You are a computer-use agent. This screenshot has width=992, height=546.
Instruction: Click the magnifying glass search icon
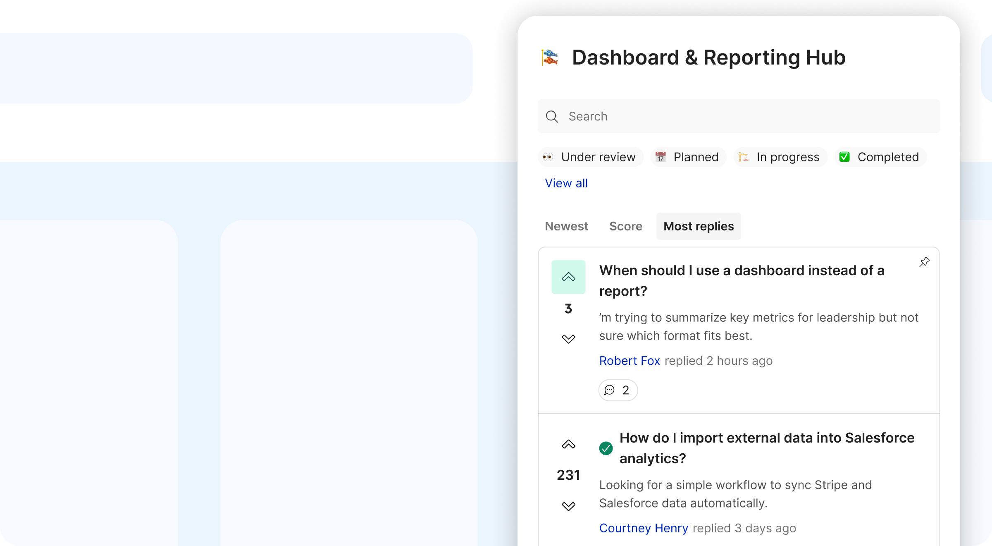552,117
